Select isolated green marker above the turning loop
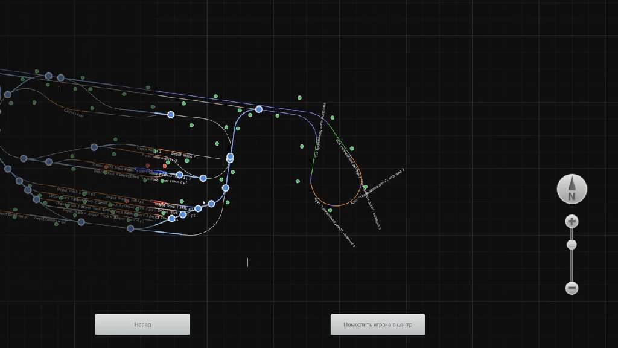This screenshot has width=618, height=348. point(299,97)
